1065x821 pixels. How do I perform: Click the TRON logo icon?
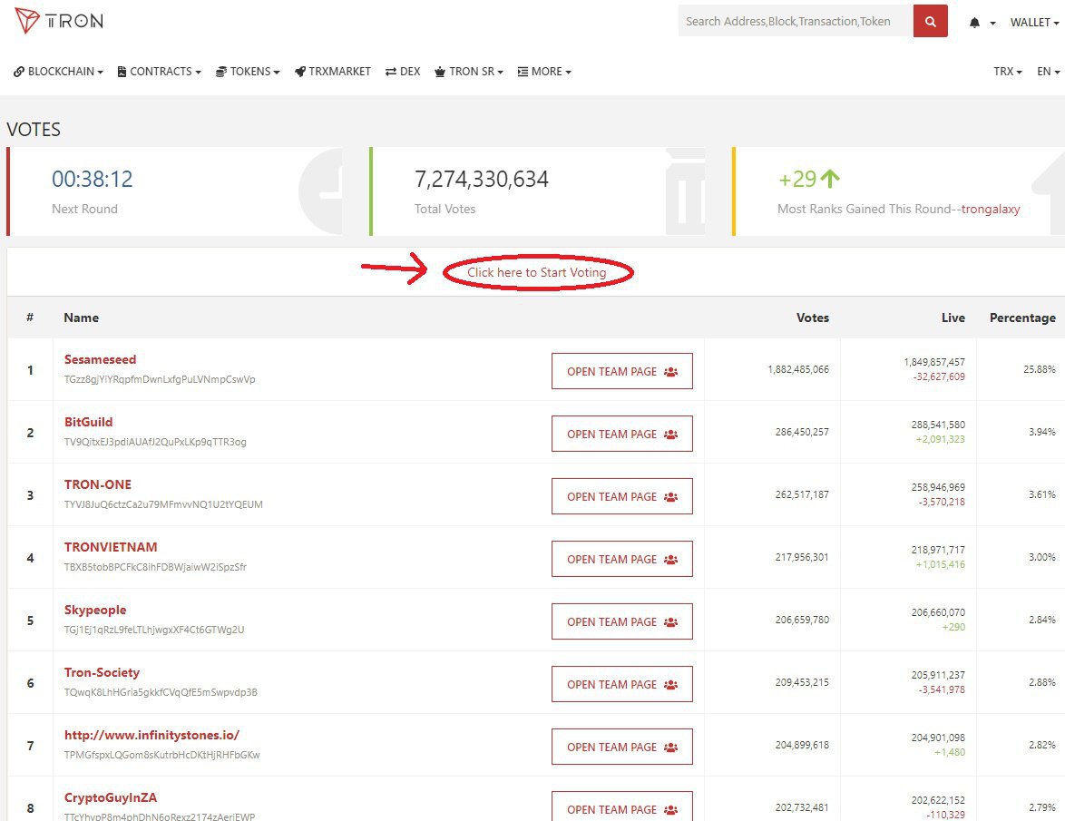[27, 21]
